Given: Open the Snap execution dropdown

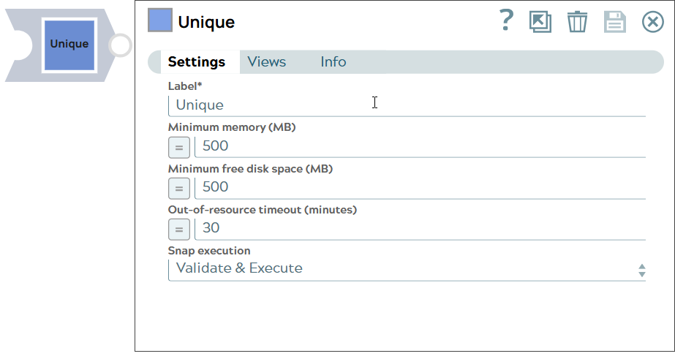Looking at the screenshot, I should click(407, 268).
